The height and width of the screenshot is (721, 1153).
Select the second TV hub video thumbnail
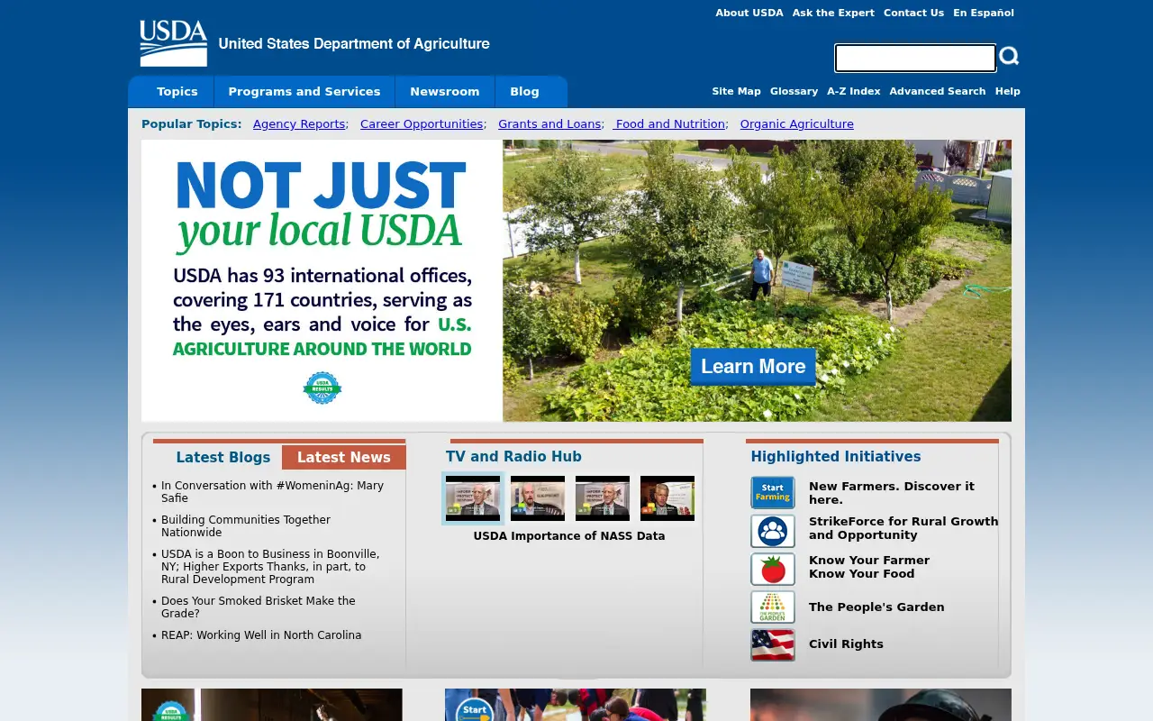(x=538, y=498)
